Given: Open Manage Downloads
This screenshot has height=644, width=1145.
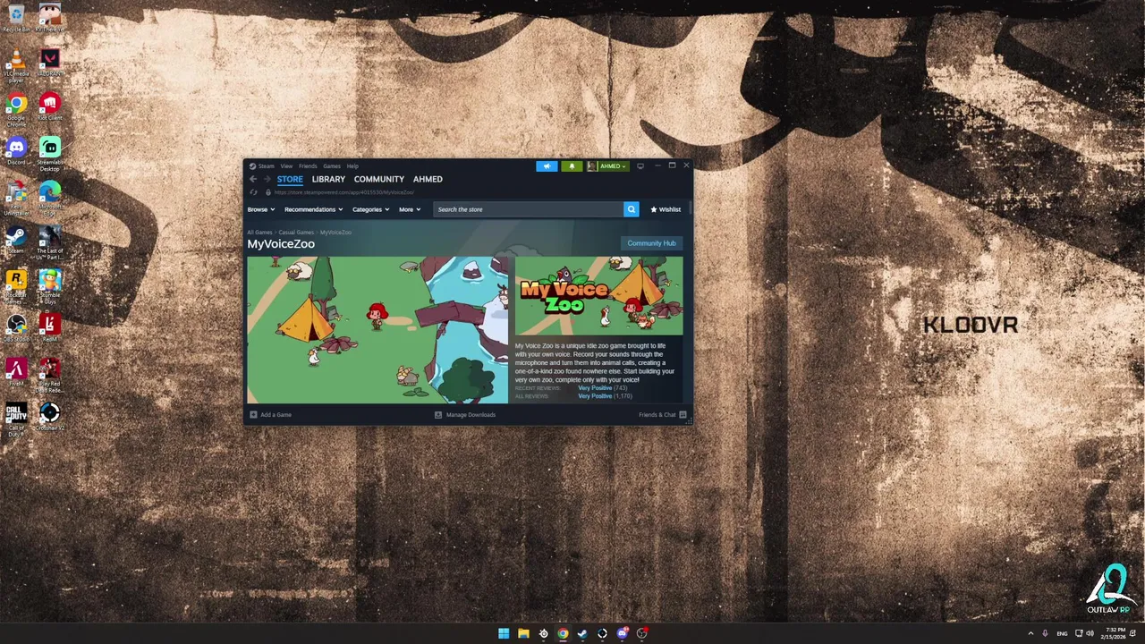Looking at the screenshot, I should click(x=465, y=415).
